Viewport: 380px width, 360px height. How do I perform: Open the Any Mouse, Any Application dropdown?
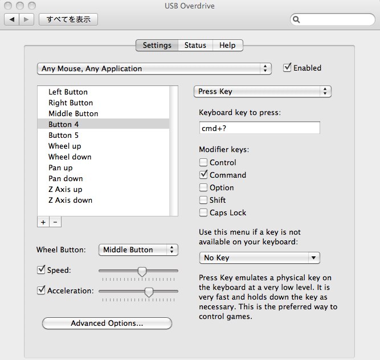[154, 68]
